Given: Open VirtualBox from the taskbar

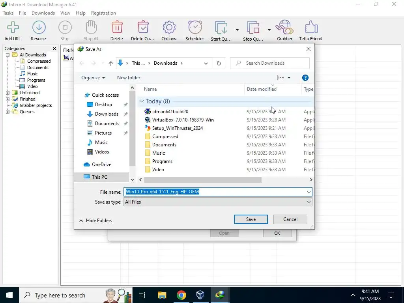Looking at the screenshot, I should coord(200,295).
